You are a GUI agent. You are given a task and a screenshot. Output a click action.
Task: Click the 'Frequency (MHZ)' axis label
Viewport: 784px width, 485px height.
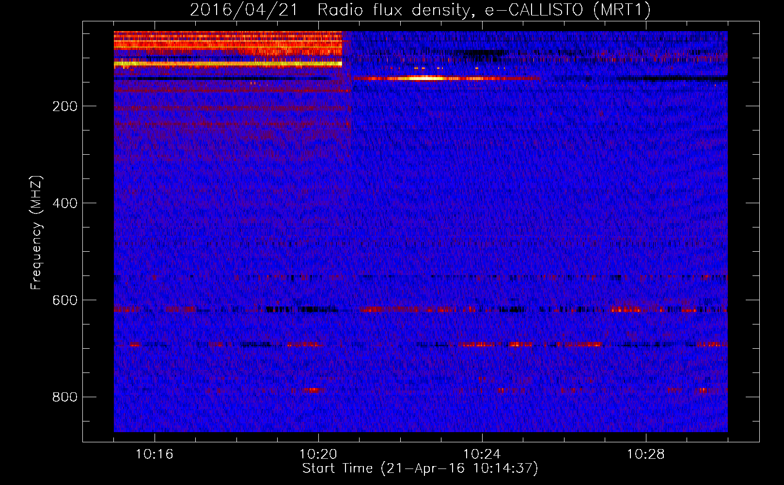click(36, 233)
